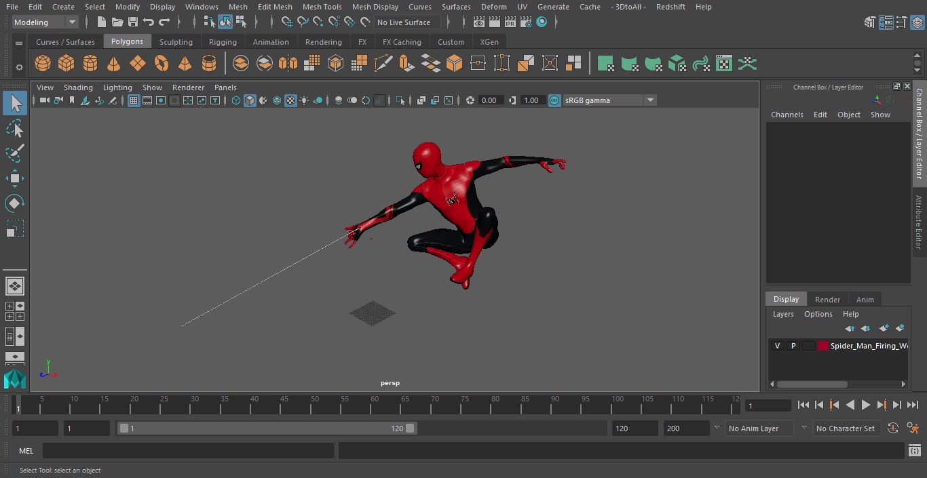
Task: Create a polygon cone from the shelf
Action: 114,64
